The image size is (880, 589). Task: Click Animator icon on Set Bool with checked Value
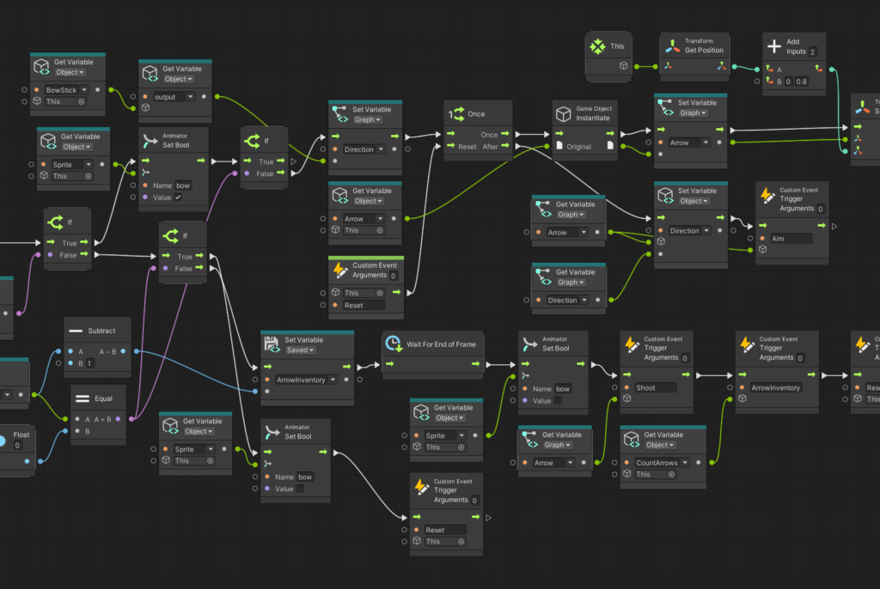pos(150,140)
